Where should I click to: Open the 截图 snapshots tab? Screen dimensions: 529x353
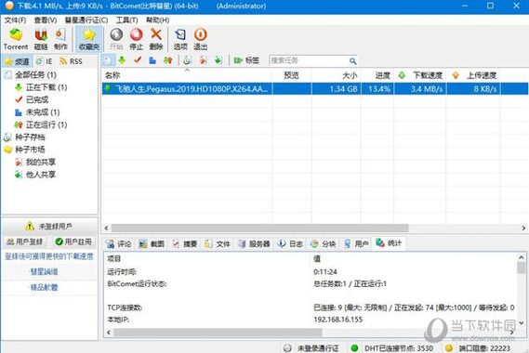(x=152, y=243)
